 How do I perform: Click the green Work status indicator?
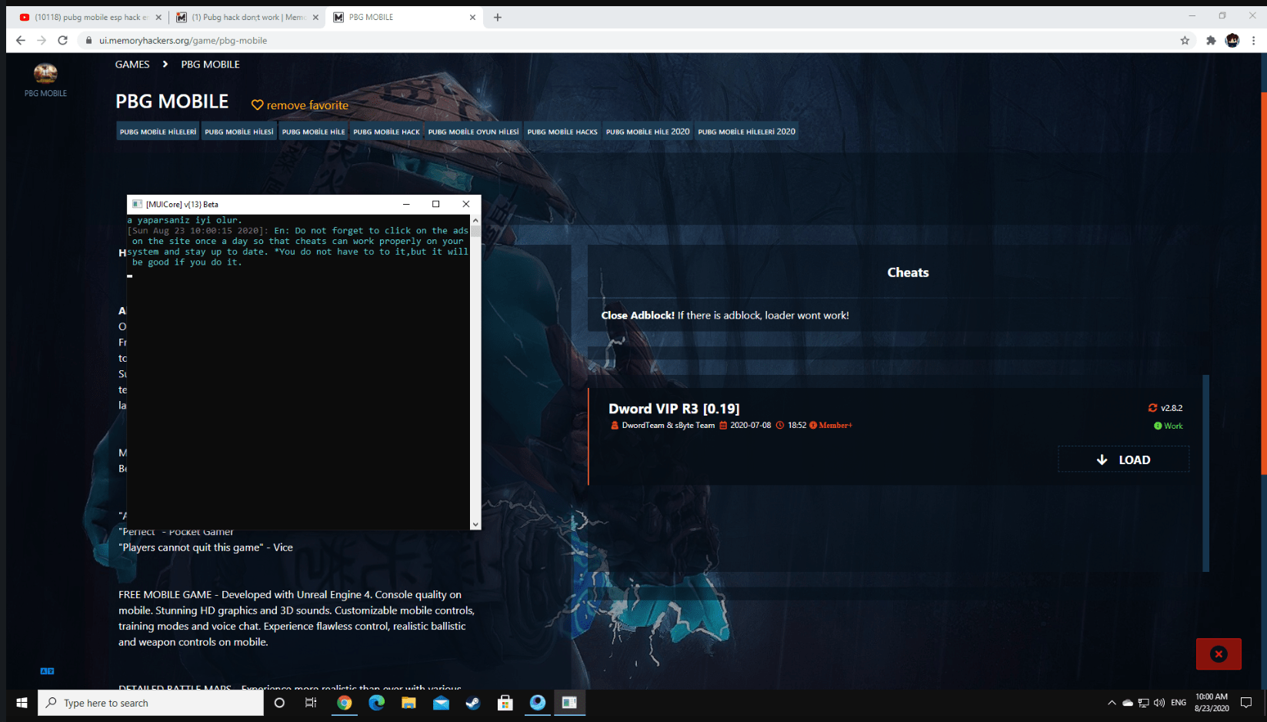tap(1168, 426)
